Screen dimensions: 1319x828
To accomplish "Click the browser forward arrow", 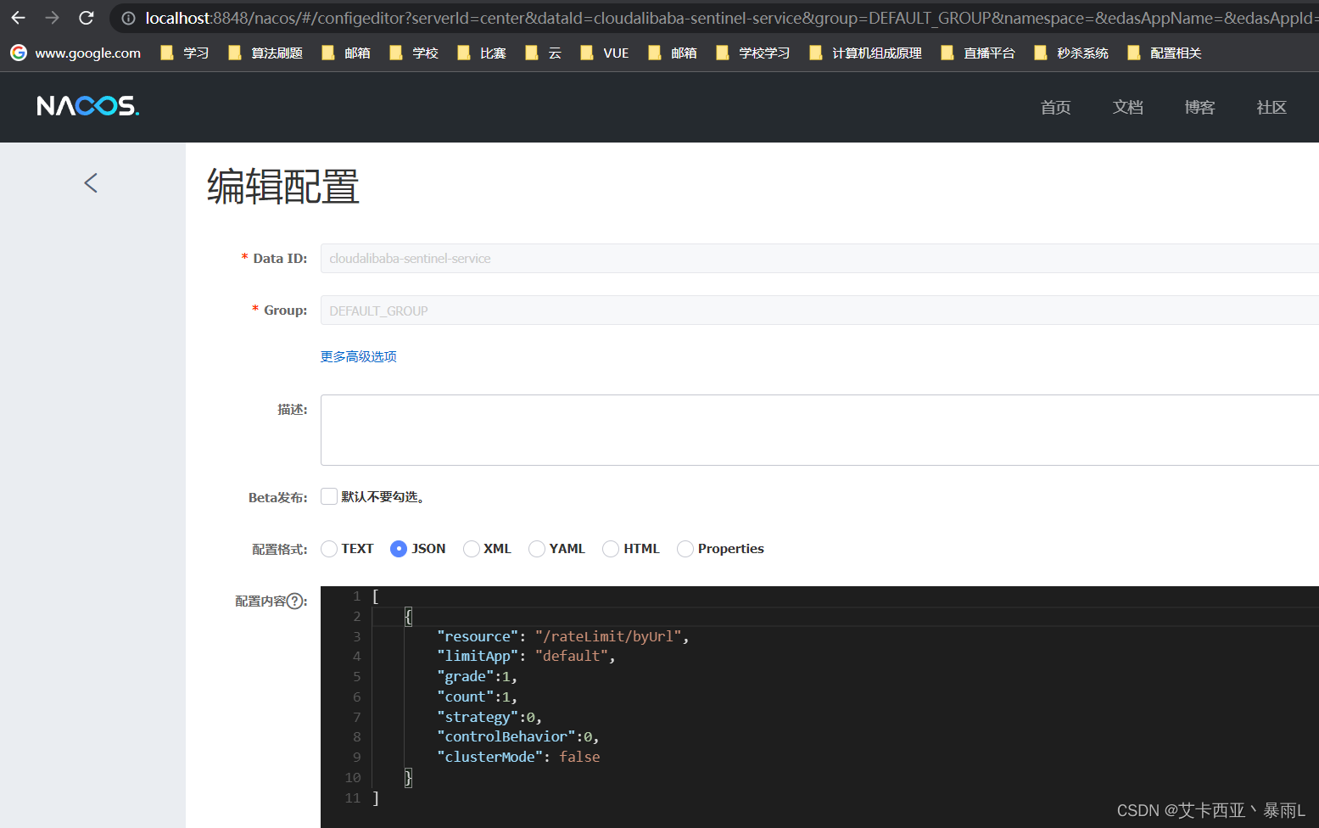I will (52, 18).
